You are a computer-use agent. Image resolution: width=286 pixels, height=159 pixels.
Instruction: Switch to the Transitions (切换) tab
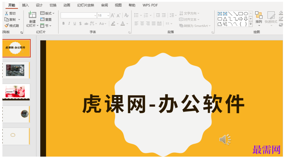(53, 5)
